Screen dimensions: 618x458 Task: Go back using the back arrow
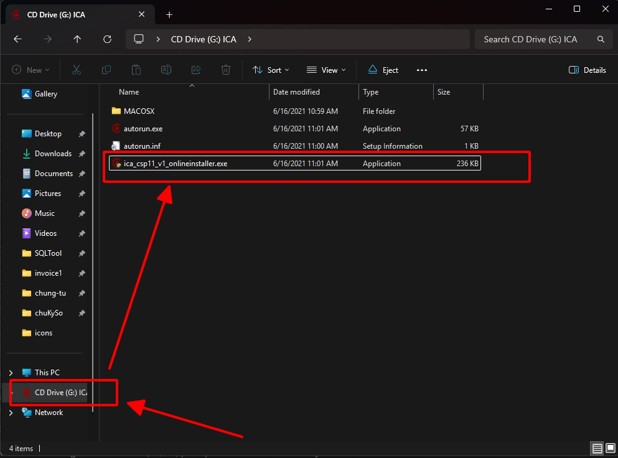point(17,39)
